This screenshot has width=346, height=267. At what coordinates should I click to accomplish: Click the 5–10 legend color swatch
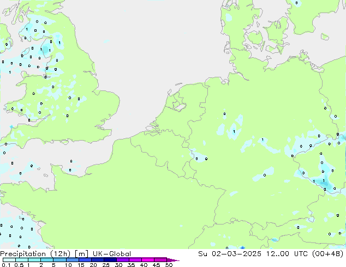(59, 260)
